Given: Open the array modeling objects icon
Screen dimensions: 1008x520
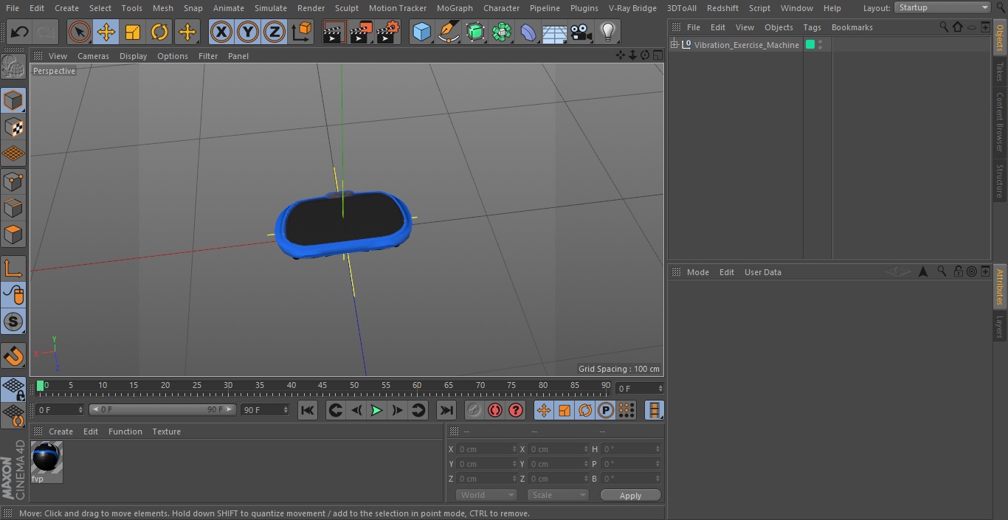Looking at the screenshot, I should coord(502,32).
